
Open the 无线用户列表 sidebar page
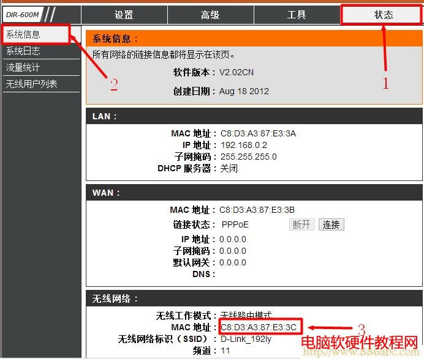(32, 84)
